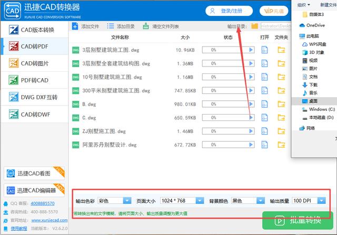Open output folder for 3层别墅全套建筑结构图.dwg

[x=281, y=63]
